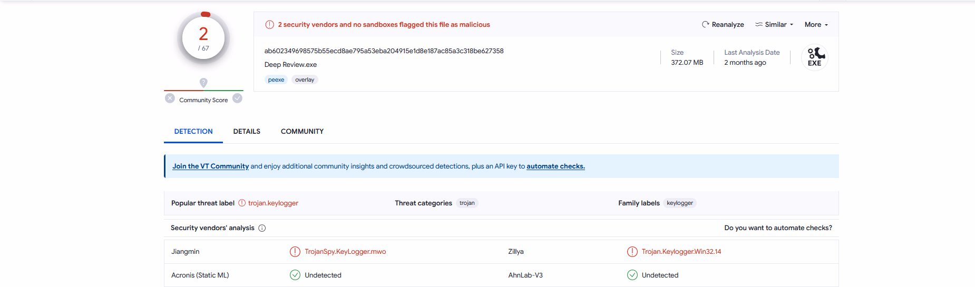Click the 2/67 detection score gauge
This screenshot has height=287, width=975.
click(x=203, y=38)
